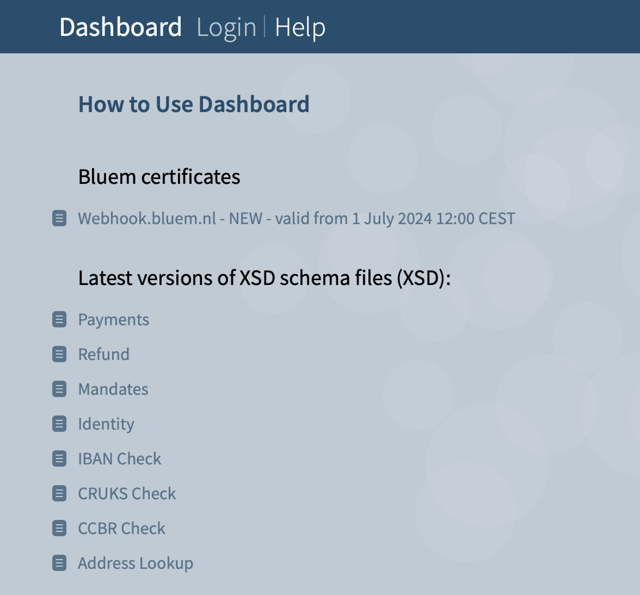Open the CRUKS Check XSD schema link
This screenshot has height=595, width=640.
pyautogui.click(x=127, y=493)
